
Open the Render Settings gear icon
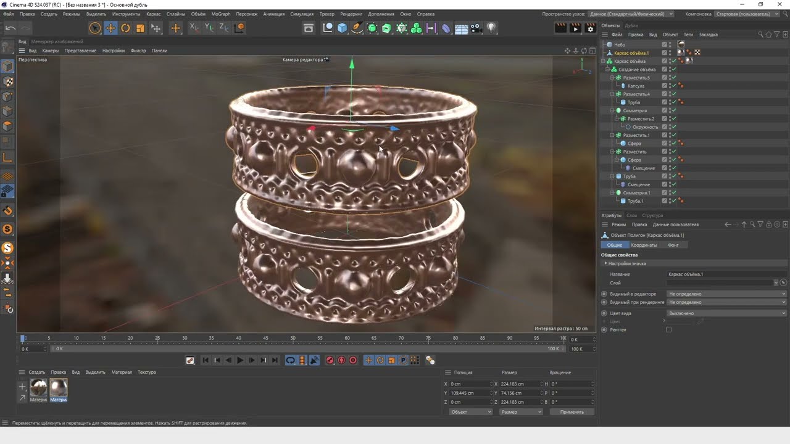(x=590, y=28)
